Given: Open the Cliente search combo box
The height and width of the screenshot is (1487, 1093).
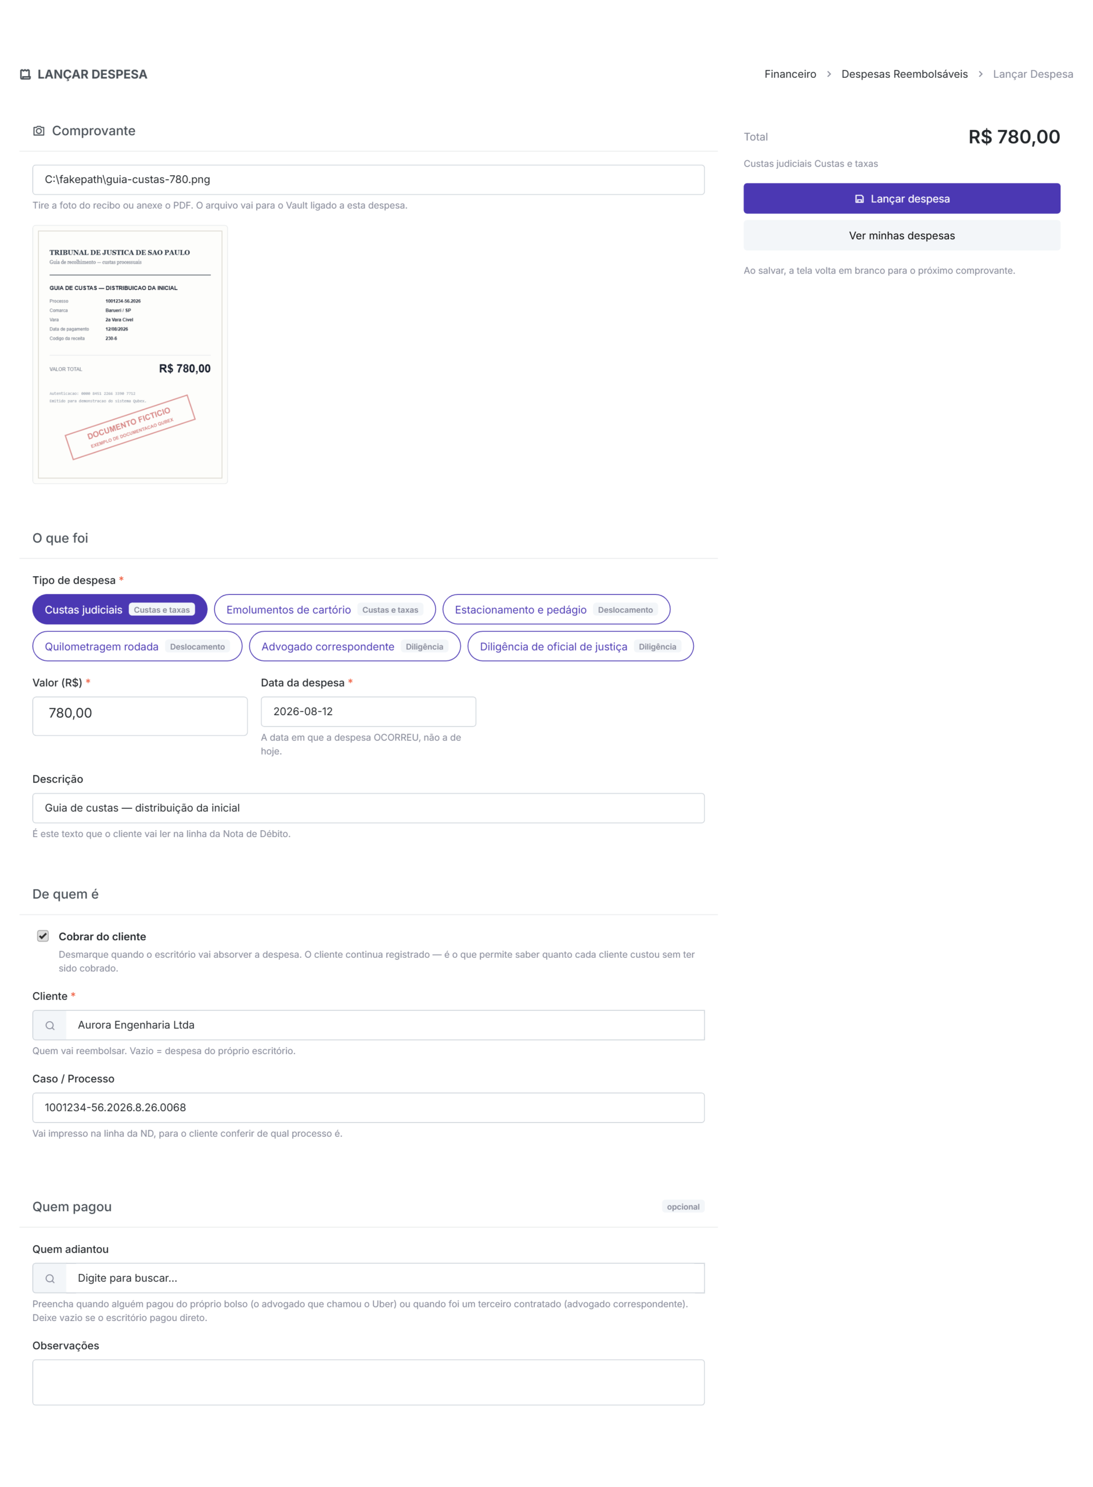Looking at the screenshot, I should pos(369,1025).
